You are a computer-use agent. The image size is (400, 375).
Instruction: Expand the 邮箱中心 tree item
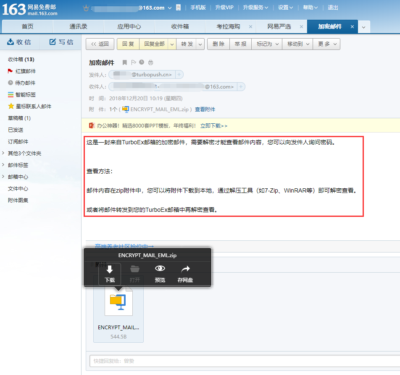pos(3,176)
